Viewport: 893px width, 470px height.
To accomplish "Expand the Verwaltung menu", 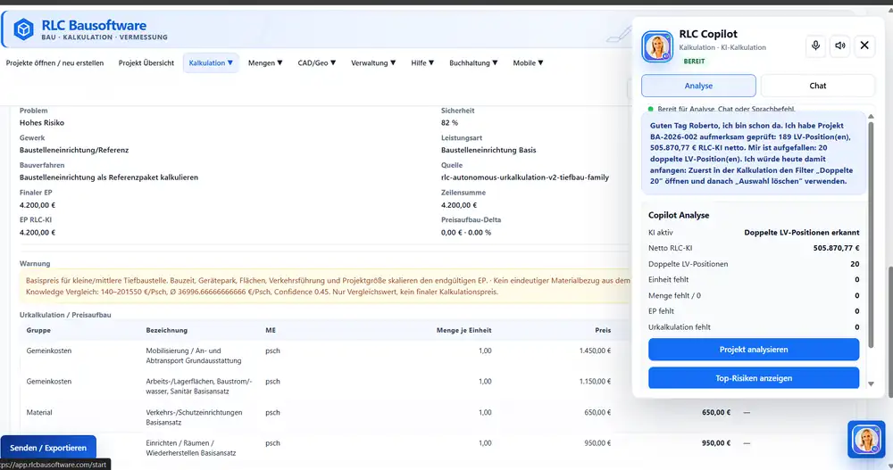I will (x=373, y=63).
